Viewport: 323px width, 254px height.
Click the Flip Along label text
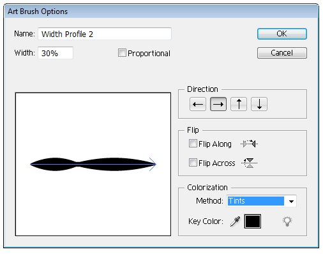(215, 144)
